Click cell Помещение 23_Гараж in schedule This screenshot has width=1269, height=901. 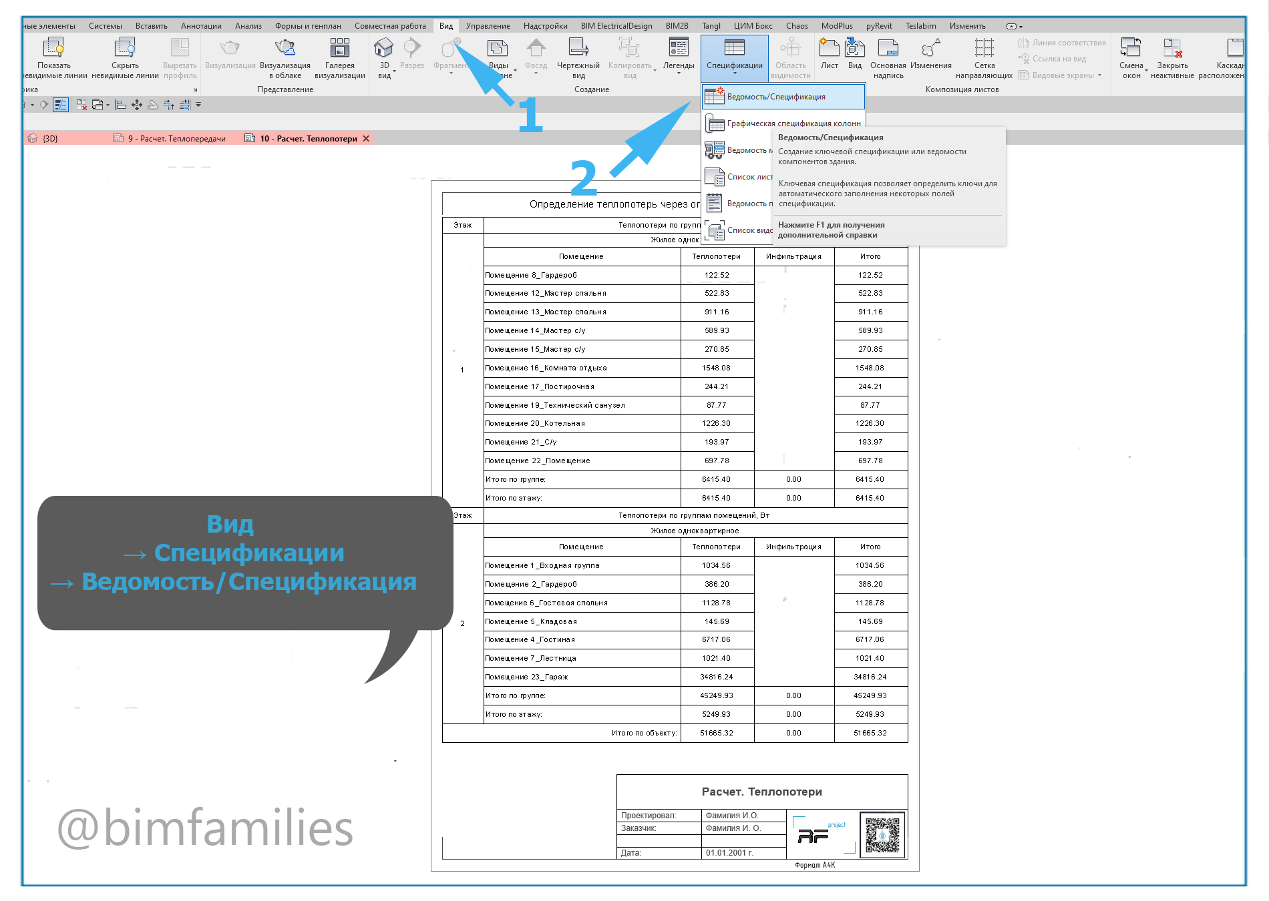pos(582,677)
